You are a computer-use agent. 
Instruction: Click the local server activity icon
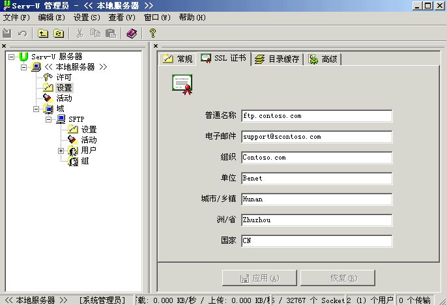click(x=48, y=98)
